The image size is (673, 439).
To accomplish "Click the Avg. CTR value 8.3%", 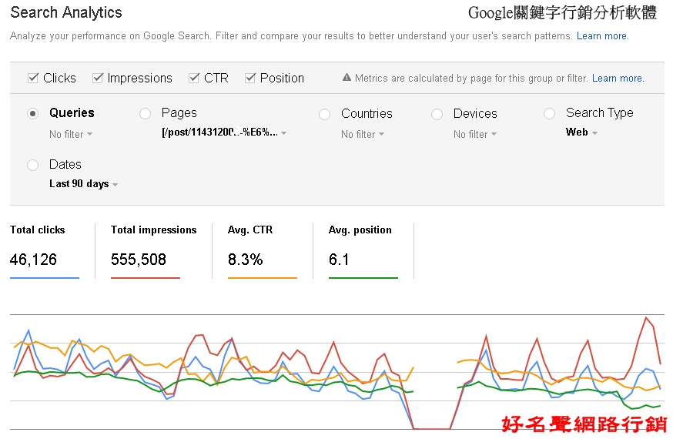I will click(245, 260).
